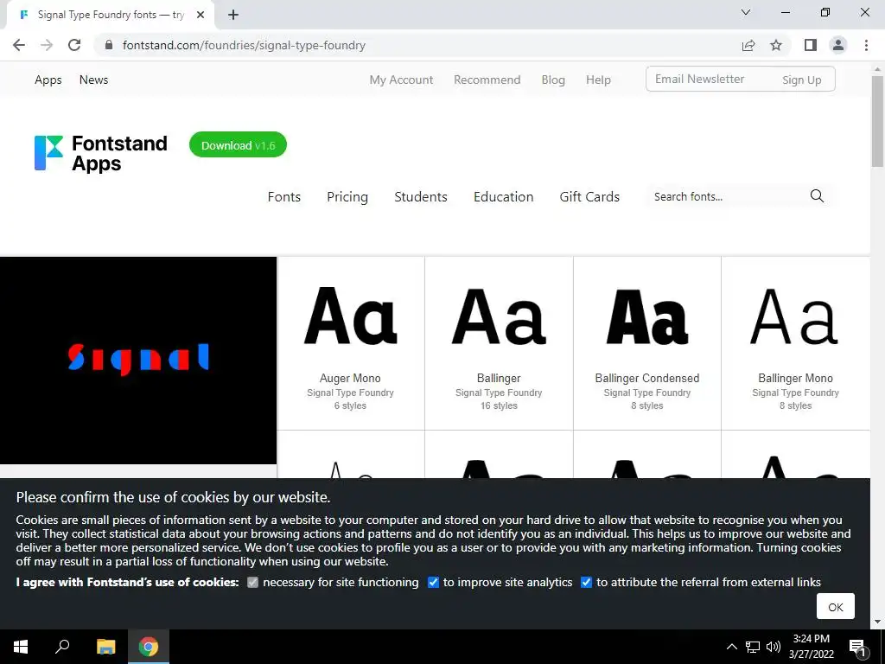Click the network tray icon

coord(753,647)
